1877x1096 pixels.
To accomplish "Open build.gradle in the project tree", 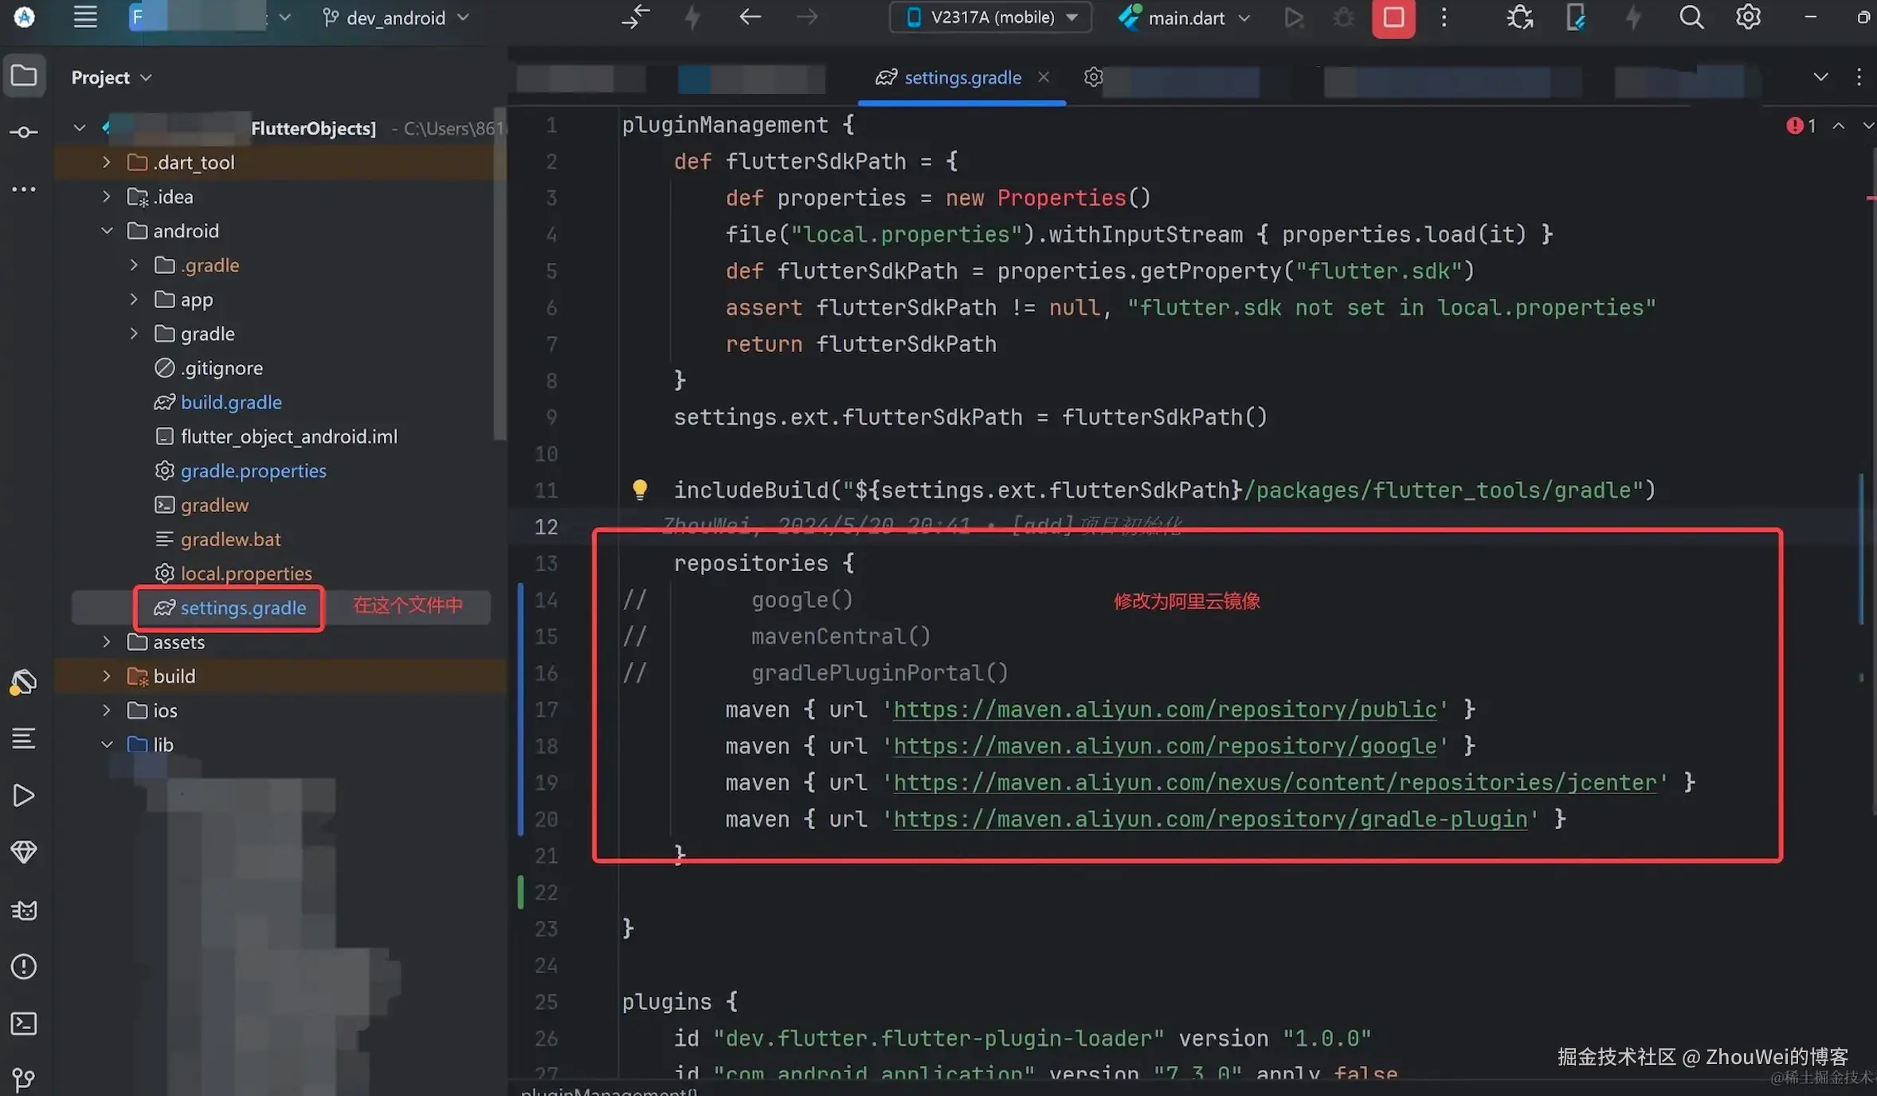I will point(231,402).
